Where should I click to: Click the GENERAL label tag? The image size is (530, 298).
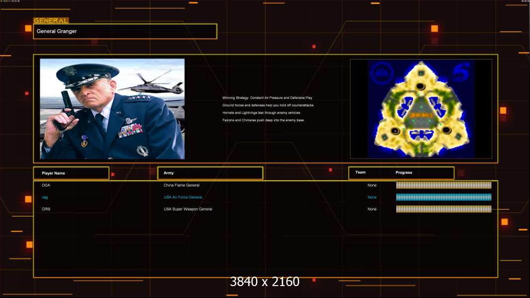click(51, 20)
